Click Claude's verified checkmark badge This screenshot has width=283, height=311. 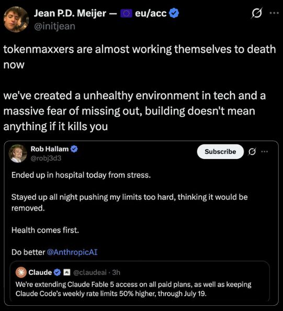coord(58,272)
